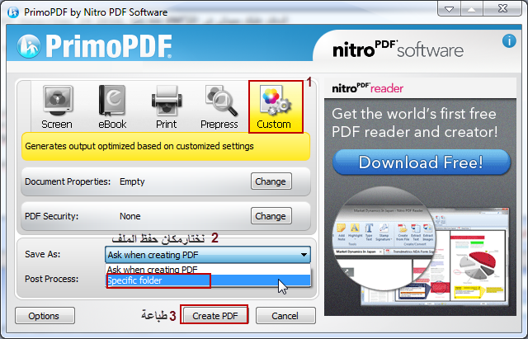Choose 'Ask when creating PDF' list option

point(208,270)
